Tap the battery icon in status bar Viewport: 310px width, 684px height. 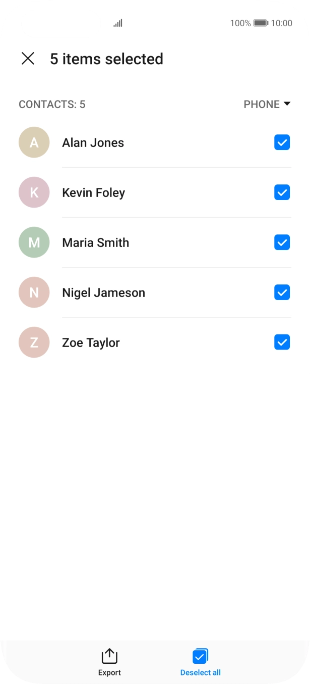click(261, 23)
